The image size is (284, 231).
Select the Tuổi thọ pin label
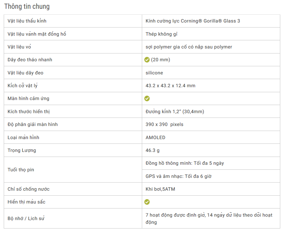(21, 170)
